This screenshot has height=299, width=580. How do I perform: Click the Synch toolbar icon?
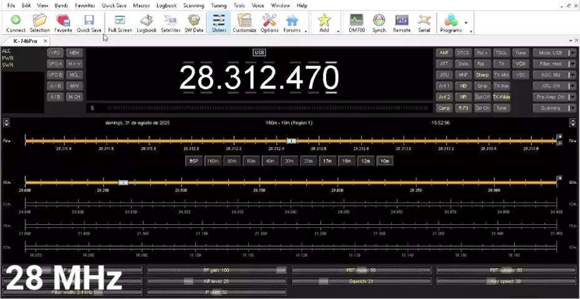tap(379, 23)
